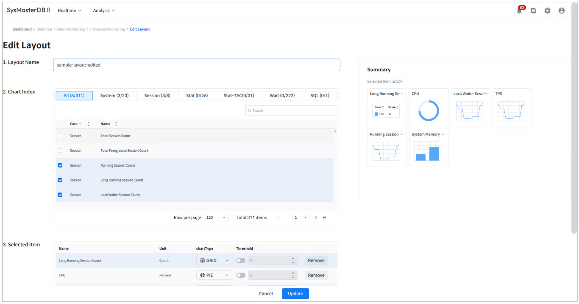
Task: Sort chart list by Name column arrows
Action: click(x=116, y=124)
